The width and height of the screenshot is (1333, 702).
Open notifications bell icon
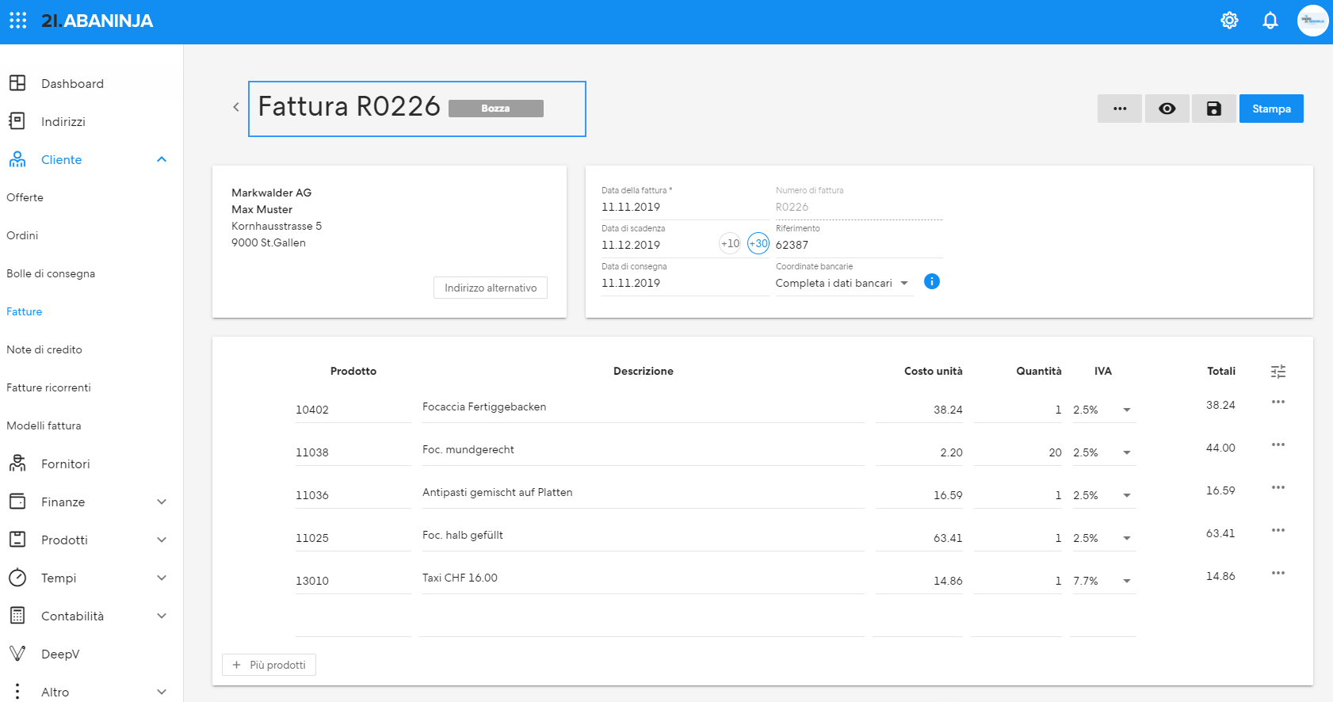(1270, 21)
